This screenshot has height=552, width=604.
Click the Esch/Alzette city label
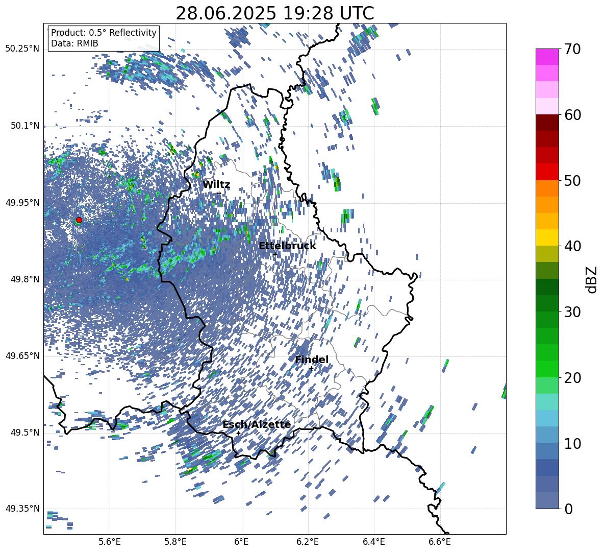point(257,425)
